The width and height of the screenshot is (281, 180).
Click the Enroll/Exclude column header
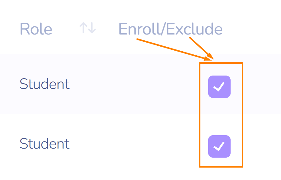click(170, 29)
